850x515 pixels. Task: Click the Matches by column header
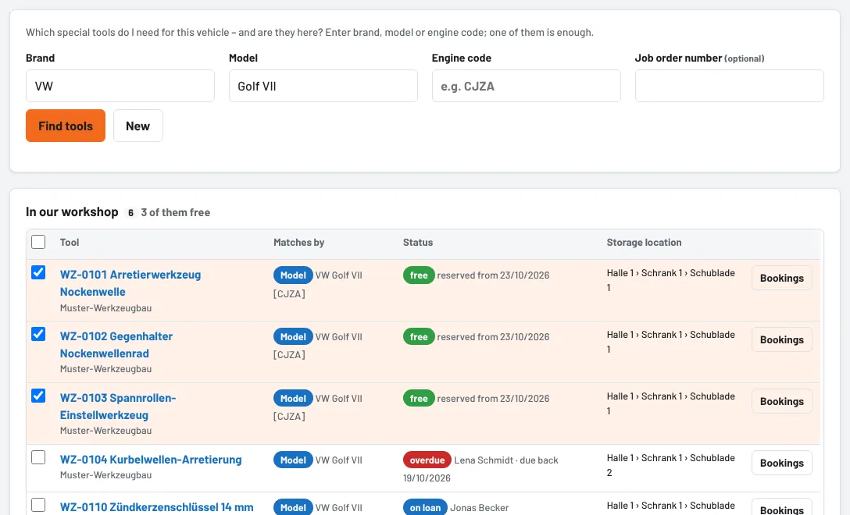(x=298, y=243)
